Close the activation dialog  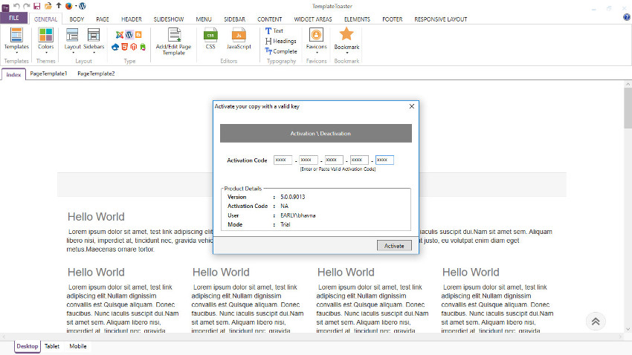(411, 106)
